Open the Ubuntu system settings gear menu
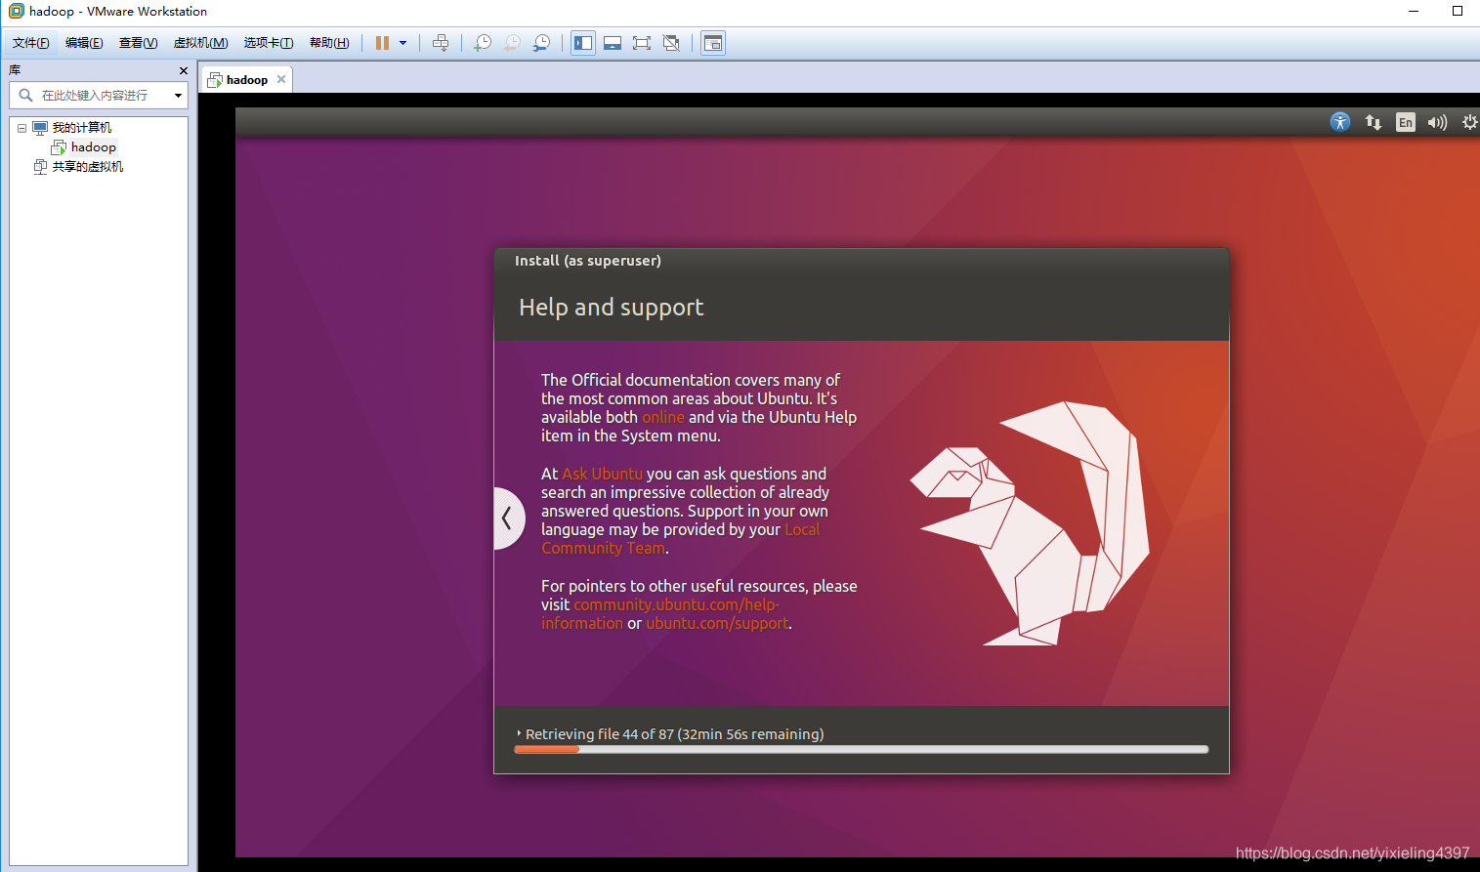This screenshot has height=872, width=1480. [1469, 122]
